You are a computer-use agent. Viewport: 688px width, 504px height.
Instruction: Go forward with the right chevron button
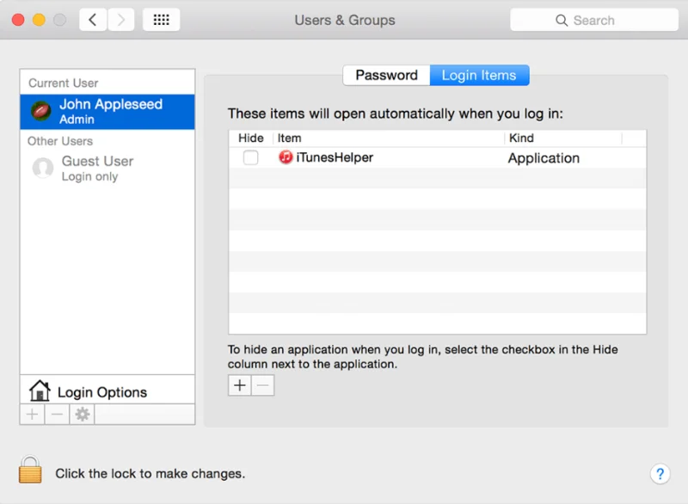(x=121, y=20)
